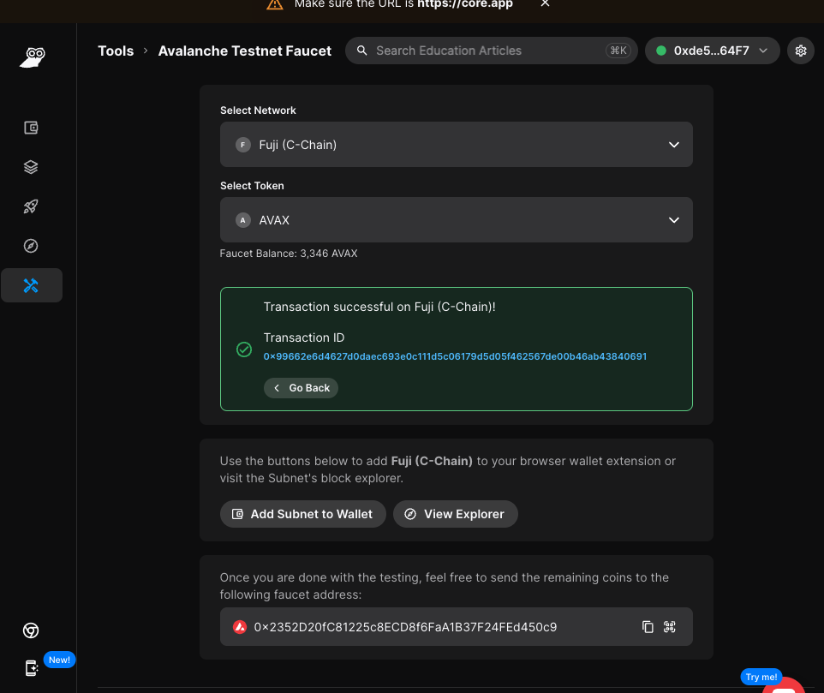Open the transaction ID hash link
This screenshot has height=693, width=824.
tap(455, 356)
